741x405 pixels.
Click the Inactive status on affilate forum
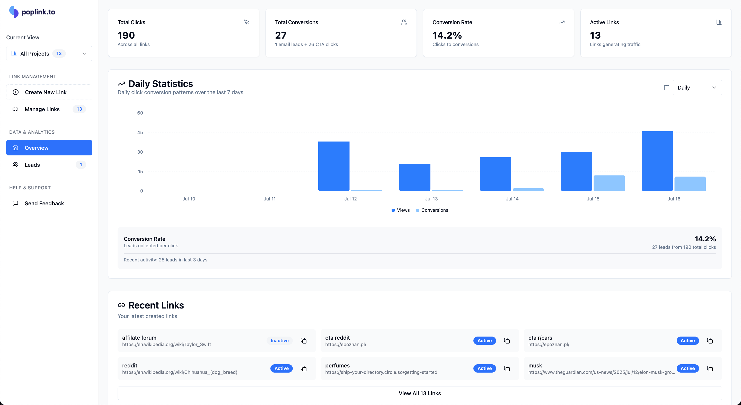point(280,341)
